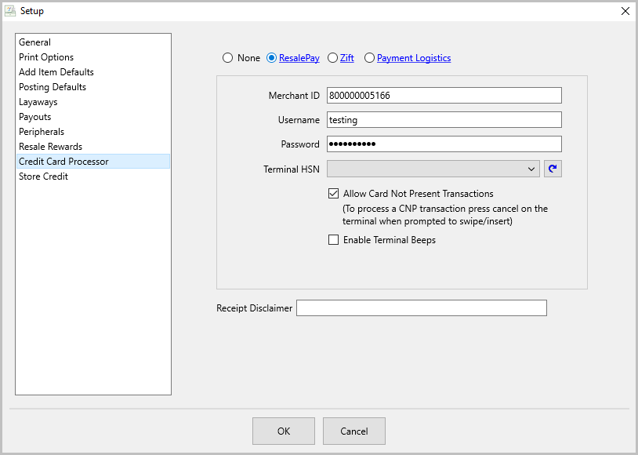Viewport: 638px width, 455px height.
Task: Click the refresh Terminal HSN icon
Action: point(553,169)
